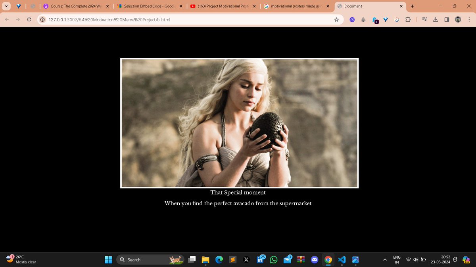Open the extension with badge 3
The image size is (476, 267).
[375, 20]
